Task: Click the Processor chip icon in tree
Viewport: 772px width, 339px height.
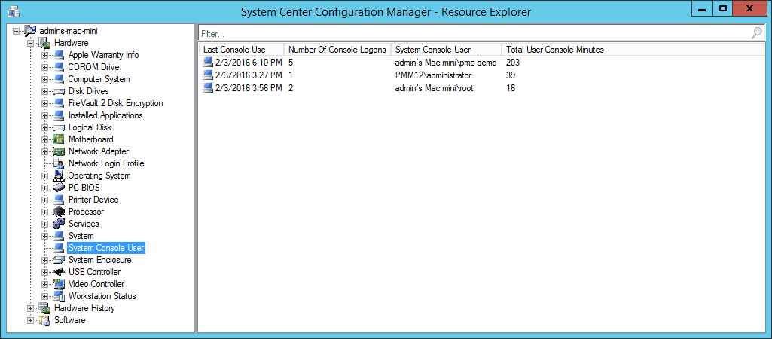Action: click(59, 212)
